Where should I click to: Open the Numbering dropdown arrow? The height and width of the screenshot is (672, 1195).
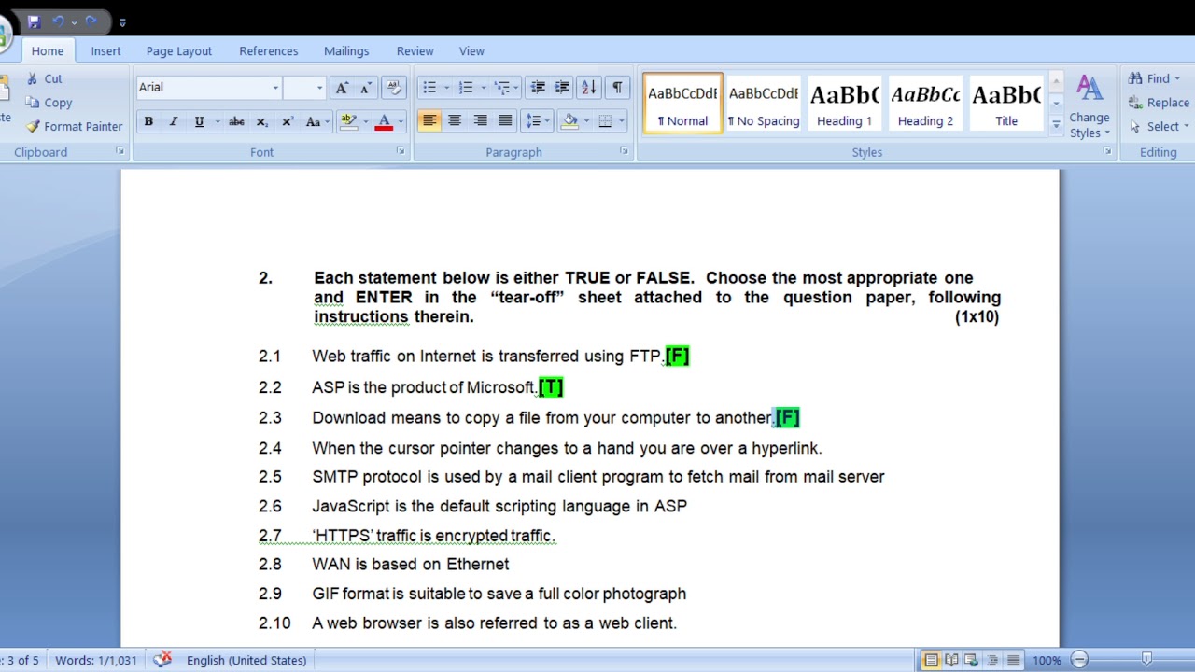coord(483,88)
